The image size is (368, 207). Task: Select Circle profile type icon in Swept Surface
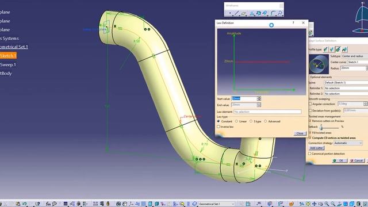click(x=338, y=49)
